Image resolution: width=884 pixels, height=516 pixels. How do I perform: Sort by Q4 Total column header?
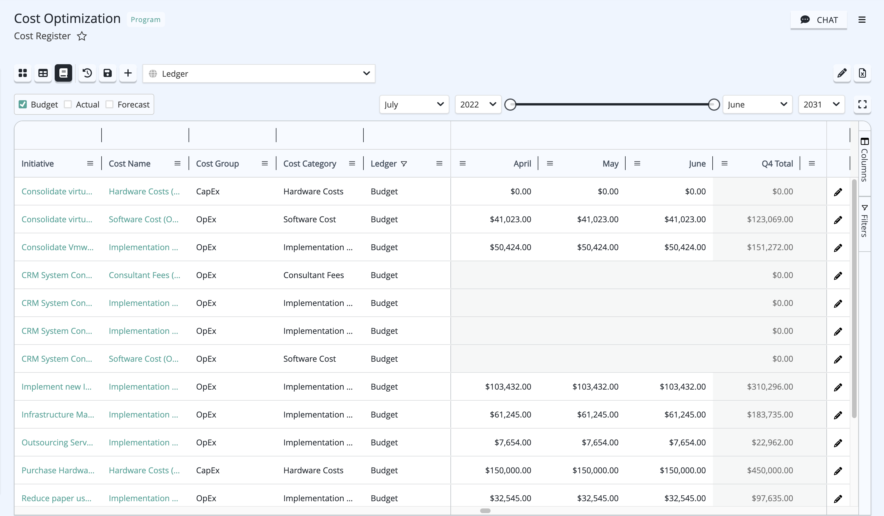(x=777, y=164)
